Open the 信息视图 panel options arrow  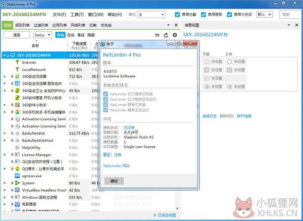(x=289, y=25)
